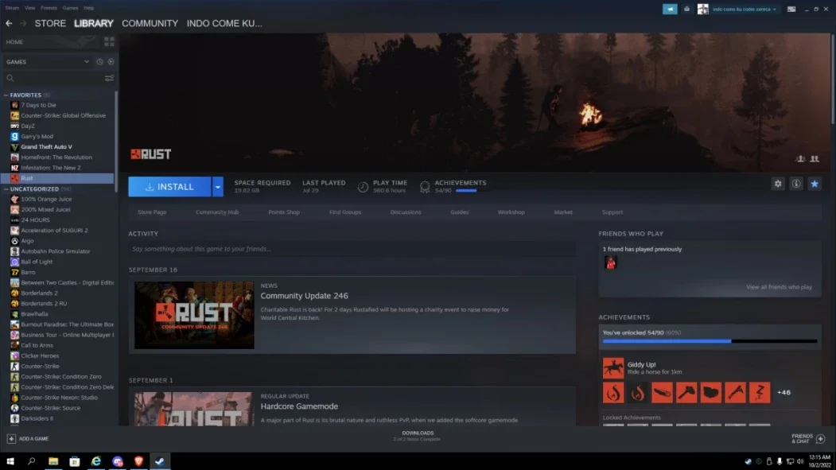Open Giddy Up! achievement icon

coord(613,368)
